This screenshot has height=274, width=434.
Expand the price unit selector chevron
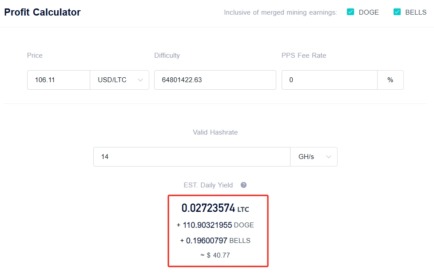(x=140, y=80)
